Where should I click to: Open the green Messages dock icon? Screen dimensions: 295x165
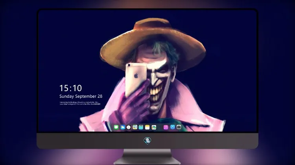116,127
